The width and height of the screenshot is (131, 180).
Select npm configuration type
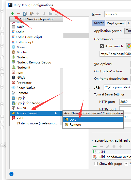coord(35,73)
